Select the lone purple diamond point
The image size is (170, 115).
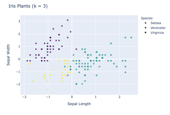click(x=76, y=49)
